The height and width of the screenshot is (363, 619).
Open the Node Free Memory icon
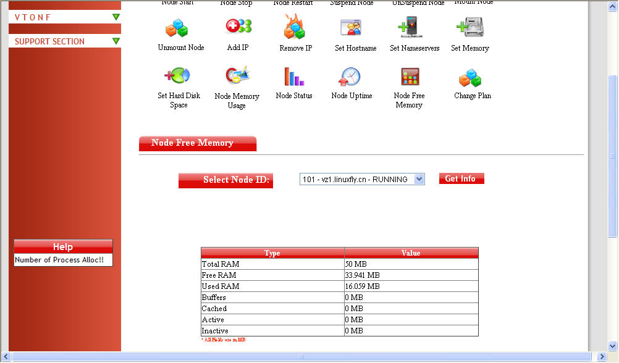click(x=410, y=77)
